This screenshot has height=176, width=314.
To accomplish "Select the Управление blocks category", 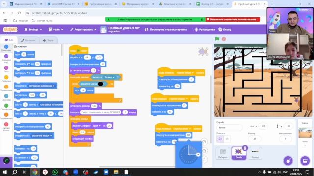I will point(6,88).
